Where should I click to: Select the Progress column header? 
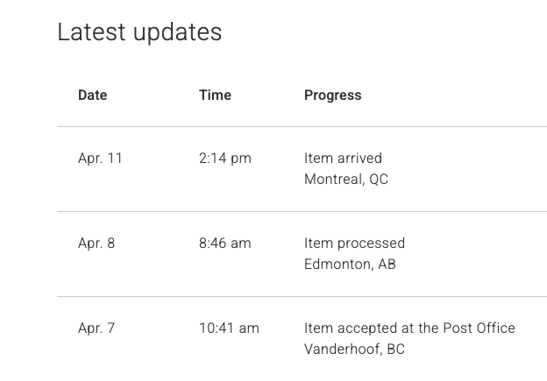[x=333, y=95]
